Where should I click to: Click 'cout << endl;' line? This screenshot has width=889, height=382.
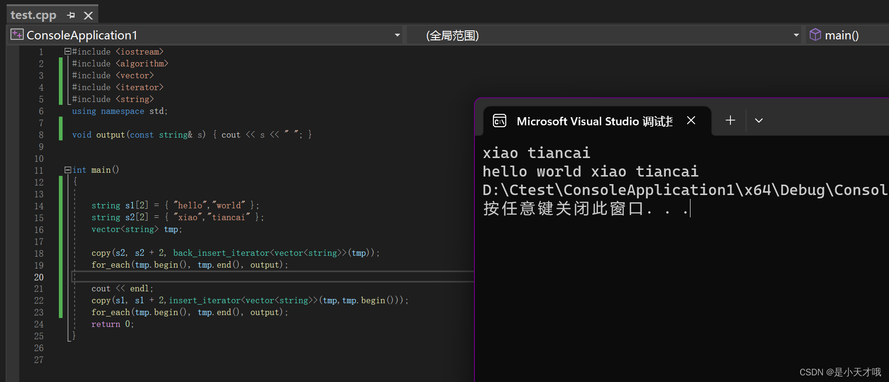point(123,289)
